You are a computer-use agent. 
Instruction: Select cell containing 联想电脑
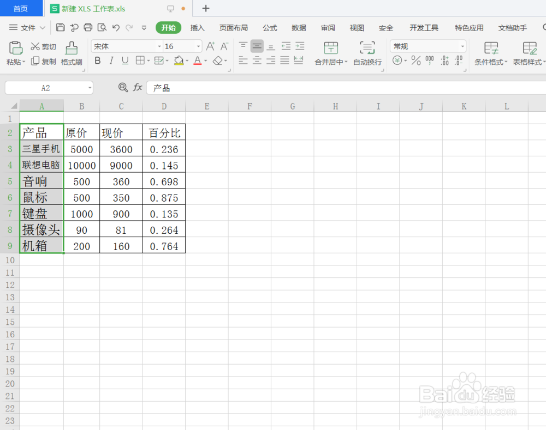(41, 165)
